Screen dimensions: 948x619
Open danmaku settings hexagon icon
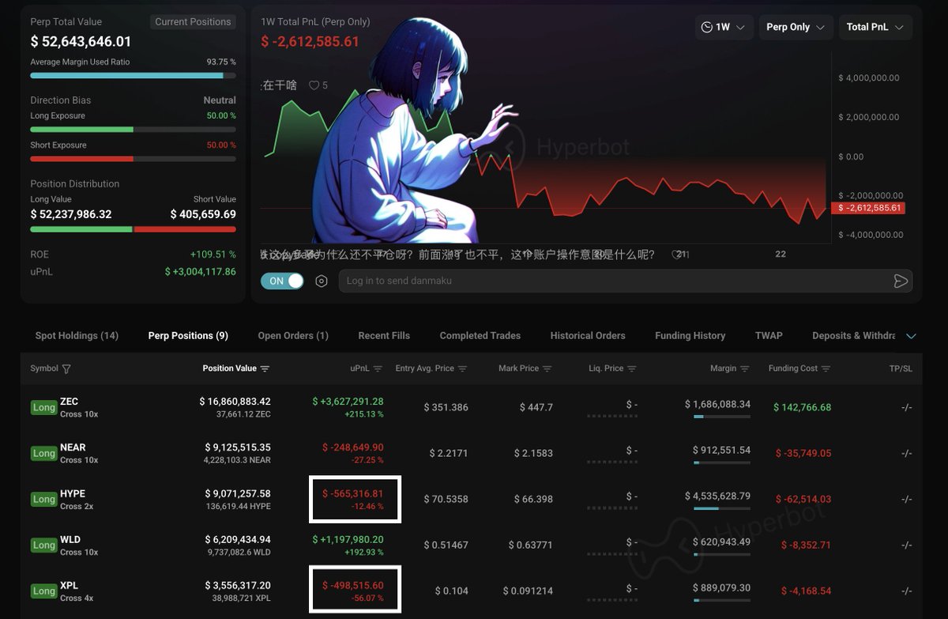[322, 281]
